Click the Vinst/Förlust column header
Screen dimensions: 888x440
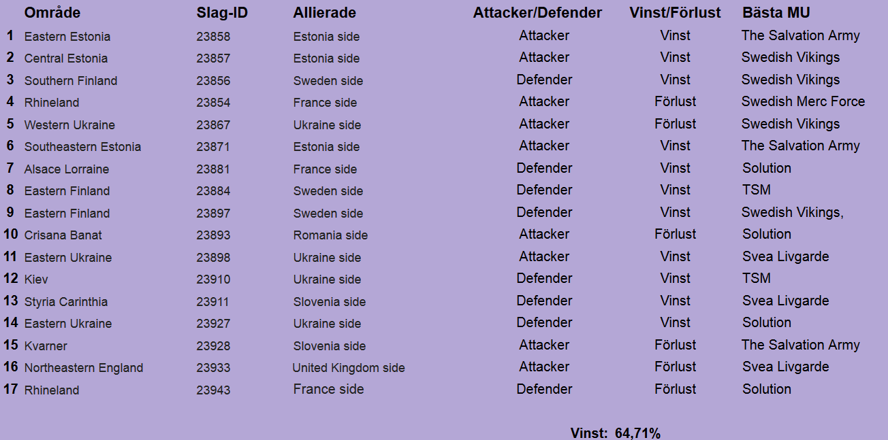tap(675, 13)
